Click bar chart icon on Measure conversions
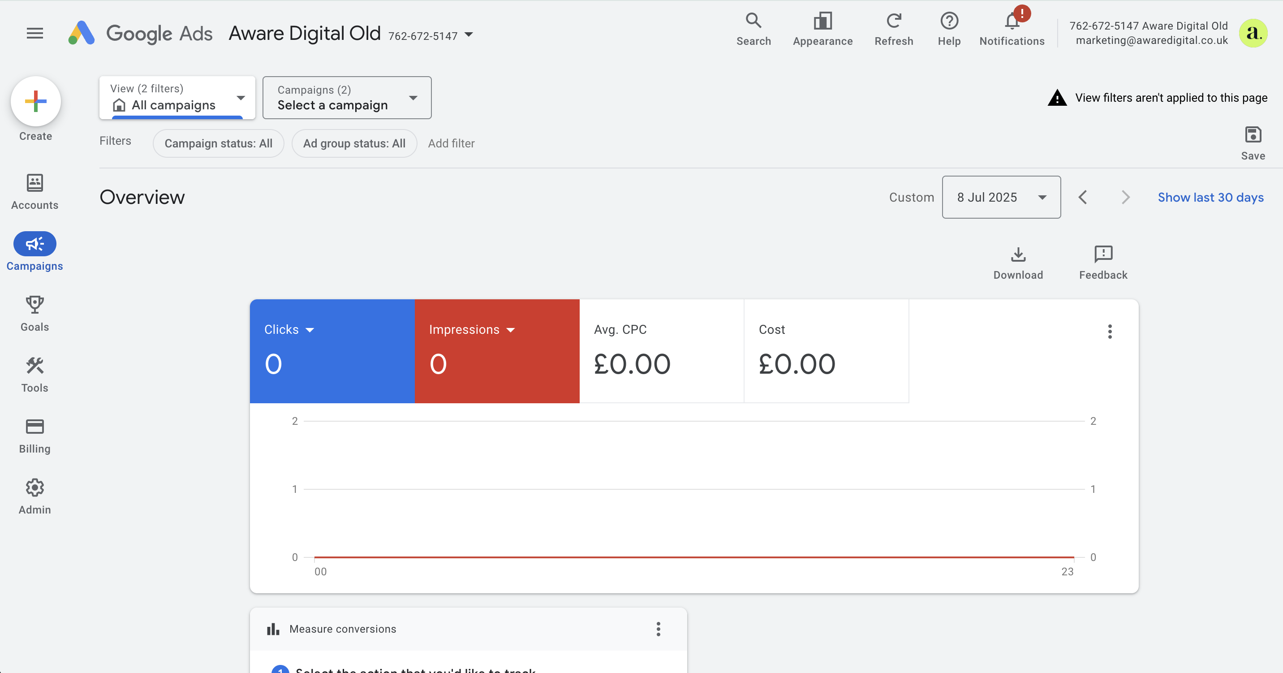Screen dimensions: 1283x673 tap(273, 629)
